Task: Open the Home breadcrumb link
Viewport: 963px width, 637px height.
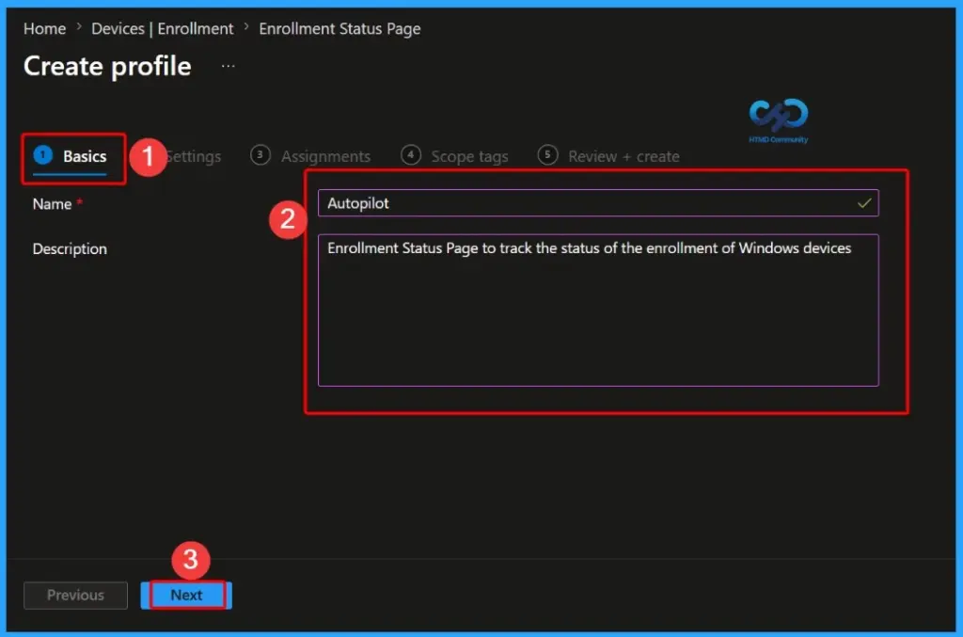Action: coord(44,29)
